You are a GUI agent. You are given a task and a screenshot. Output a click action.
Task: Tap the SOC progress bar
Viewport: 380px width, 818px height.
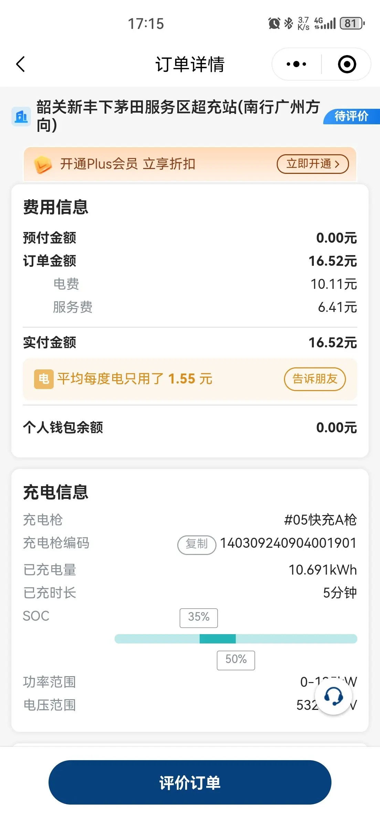[x=236, y=639]
